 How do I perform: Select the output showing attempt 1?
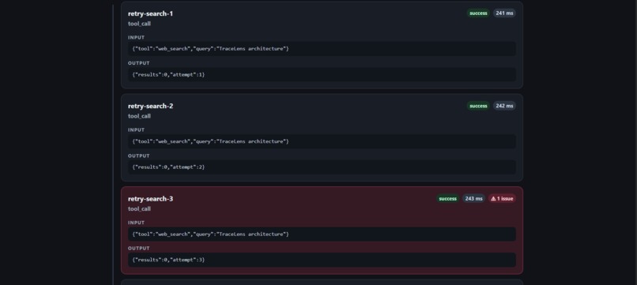322,75
